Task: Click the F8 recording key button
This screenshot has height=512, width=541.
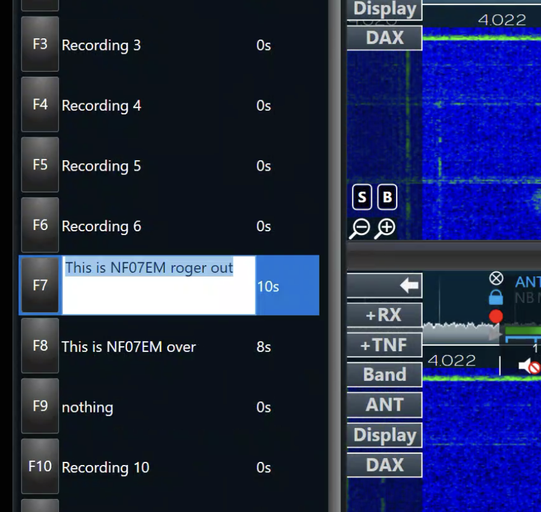Action: click(40, 346)
